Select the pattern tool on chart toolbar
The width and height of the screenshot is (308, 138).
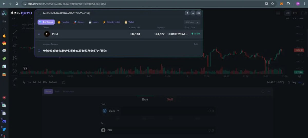[15, 58]
